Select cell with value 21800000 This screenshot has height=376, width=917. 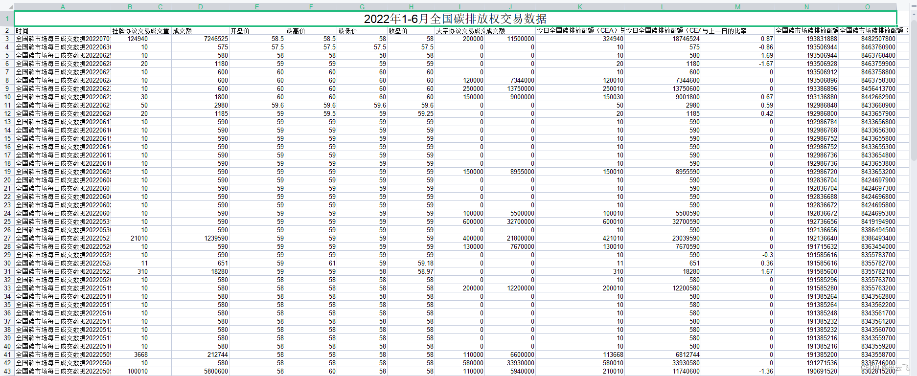tap(510, 238)
